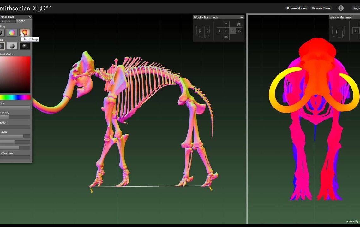Click the F face of the navigation cube

point(225,31)
